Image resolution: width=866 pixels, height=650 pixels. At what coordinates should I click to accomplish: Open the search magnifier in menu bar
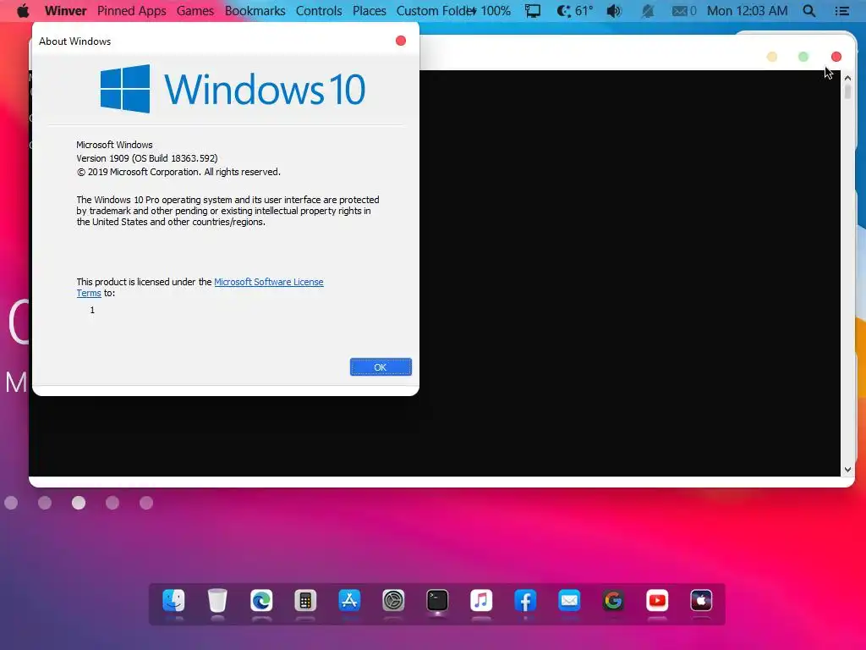pyautogui.click(x=809, y=10)
